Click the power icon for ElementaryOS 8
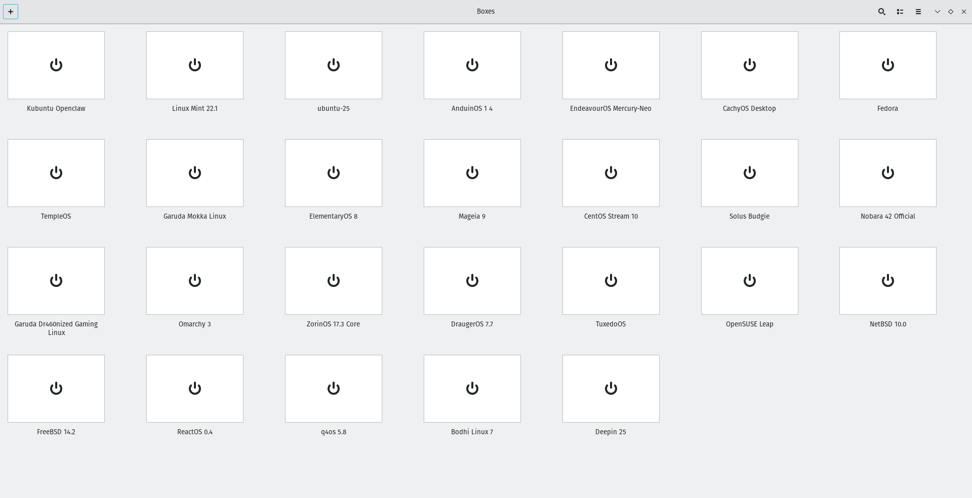This screenshot has height=498, width=972. (x=334, y=173)
